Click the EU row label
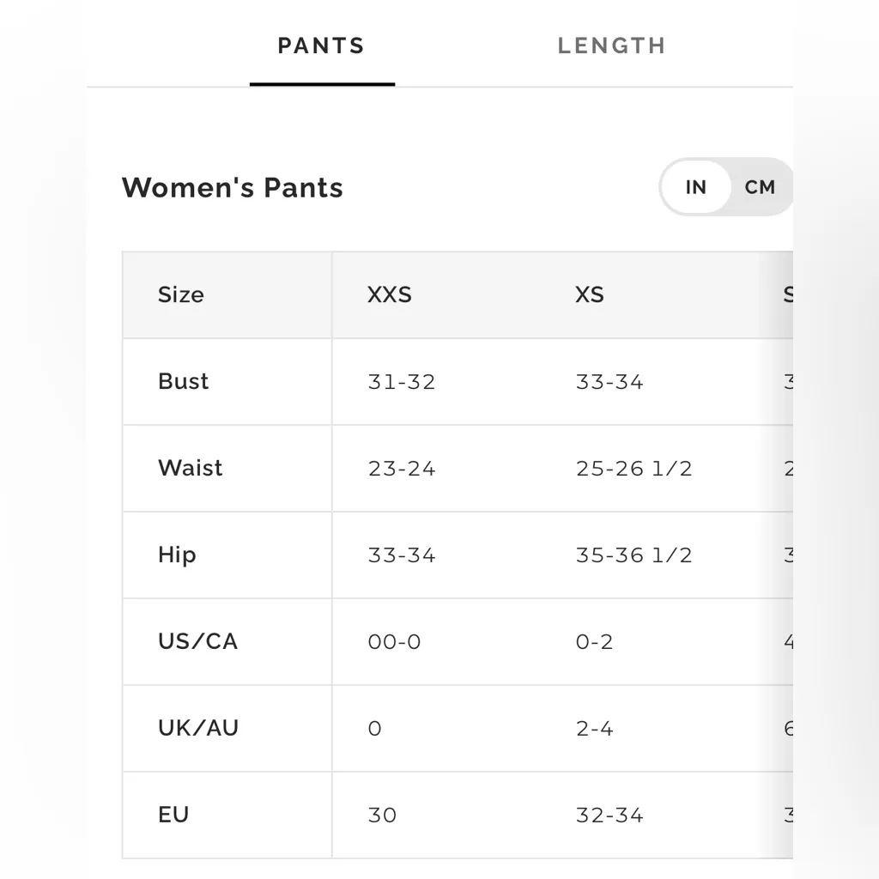The width and height of the screenshot is (879, 879). tap(173, 815)
